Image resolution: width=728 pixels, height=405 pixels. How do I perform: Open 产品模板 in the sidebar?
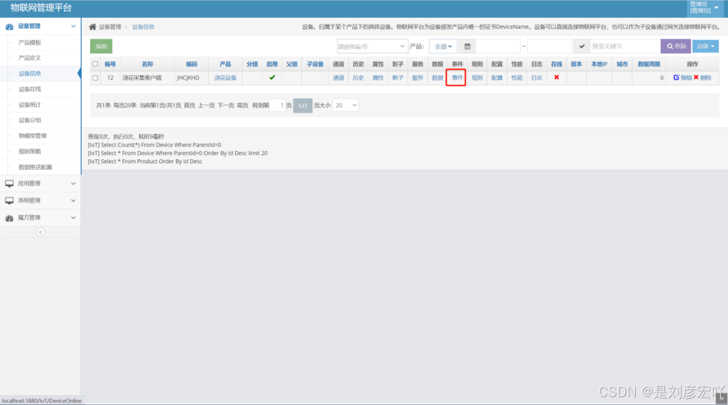click(30, 43)
